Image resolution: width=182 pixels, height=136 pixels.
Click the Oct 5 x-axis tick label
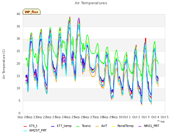point(165,117)
